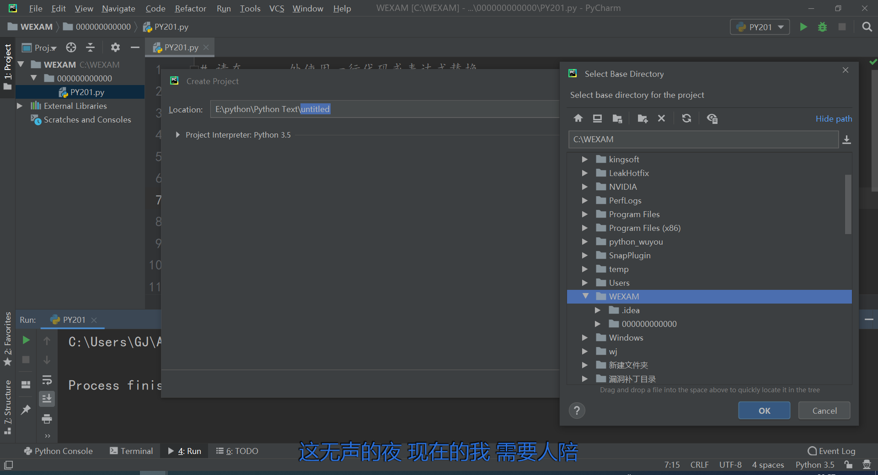This screenshot has height=475, width=878.
Task: Open Search Everywhere magnifier icon
Action: pyautogui.click(x=867, y=27)
